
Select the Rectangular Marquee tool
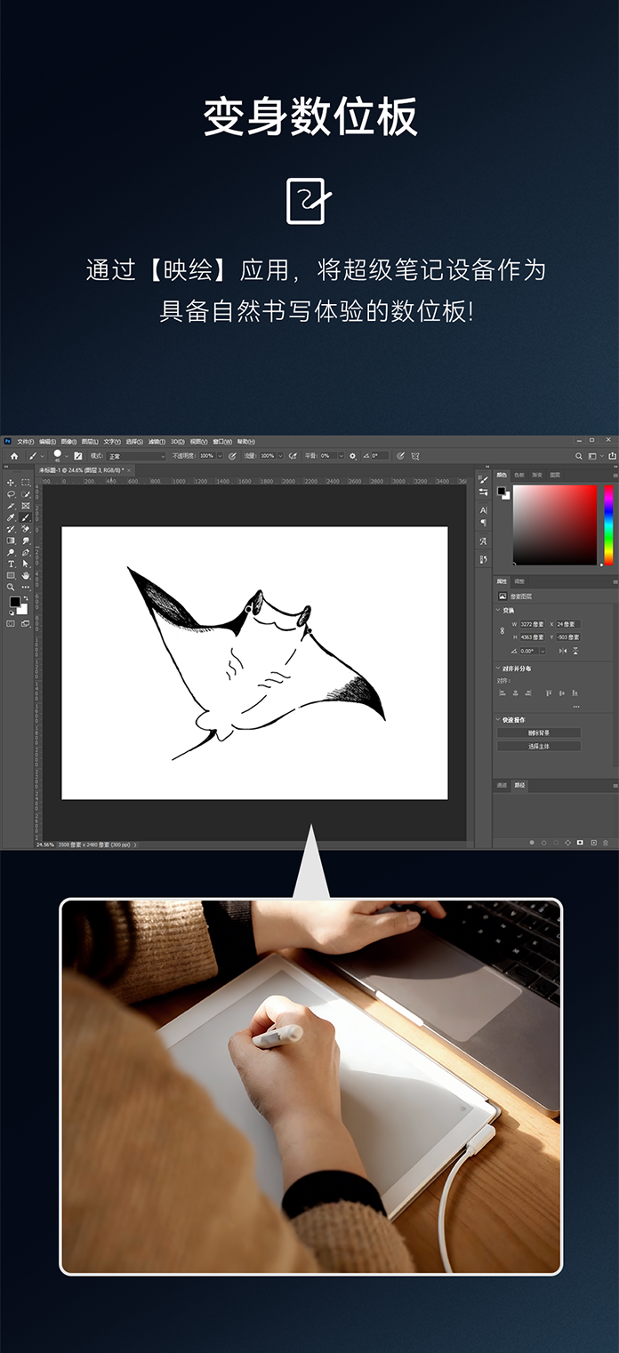26,482
